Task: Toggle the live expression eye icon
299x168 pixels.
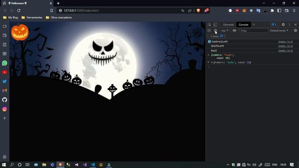Action: coord(234,30)
